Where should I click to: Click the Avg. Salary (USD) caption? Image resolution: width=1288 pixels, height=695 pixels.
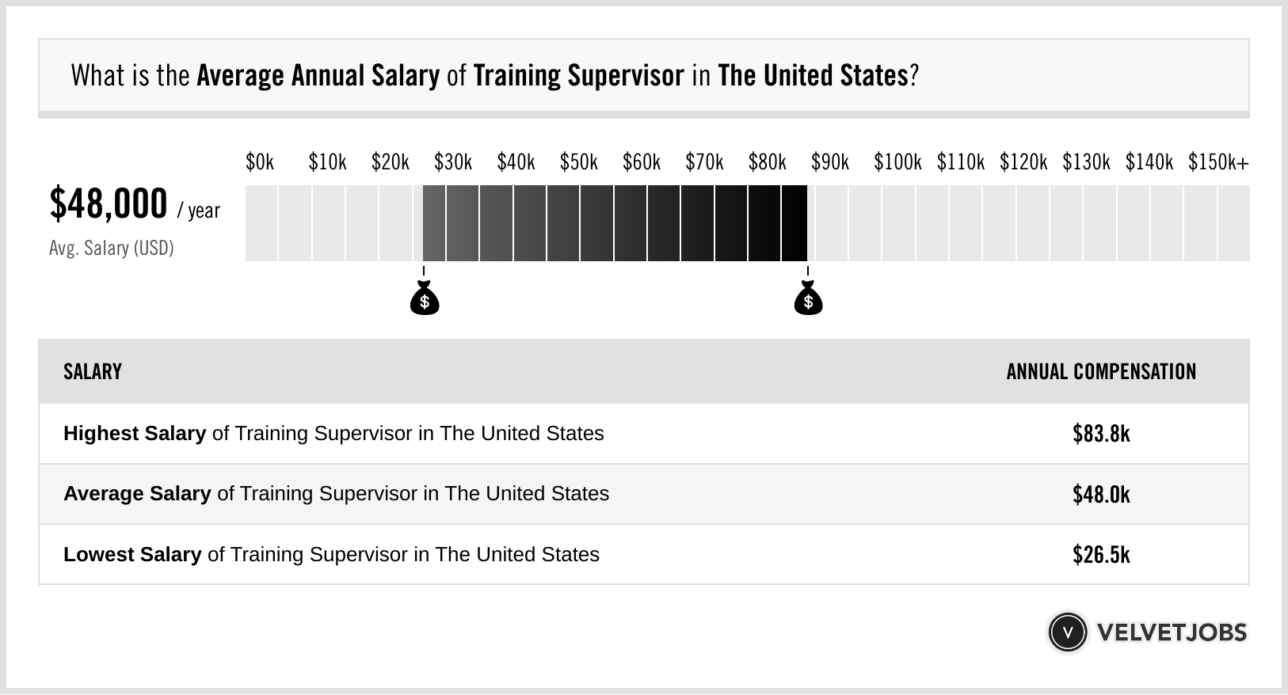coord(112,249)
